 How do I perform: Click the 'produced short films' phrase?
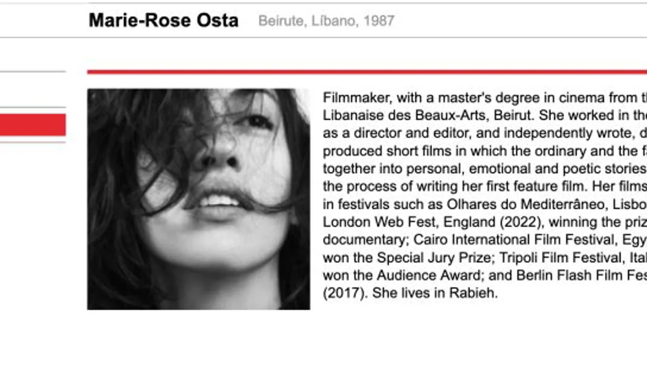point(384,151)
